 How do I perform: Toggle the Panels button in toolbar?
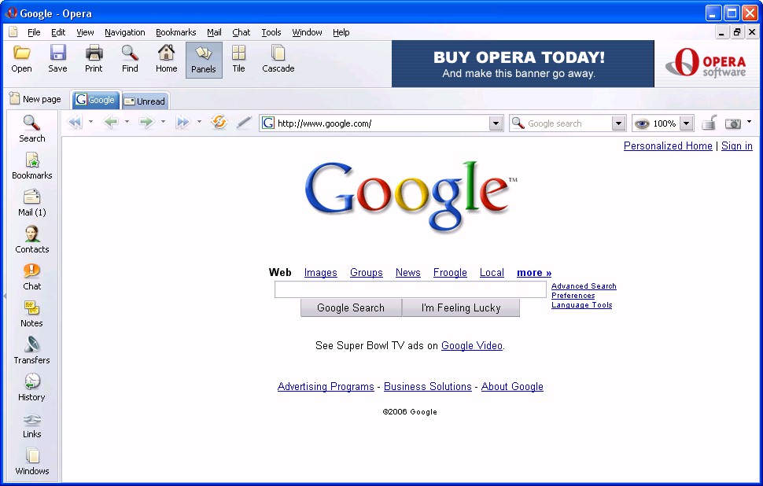[x=204, y=59]
